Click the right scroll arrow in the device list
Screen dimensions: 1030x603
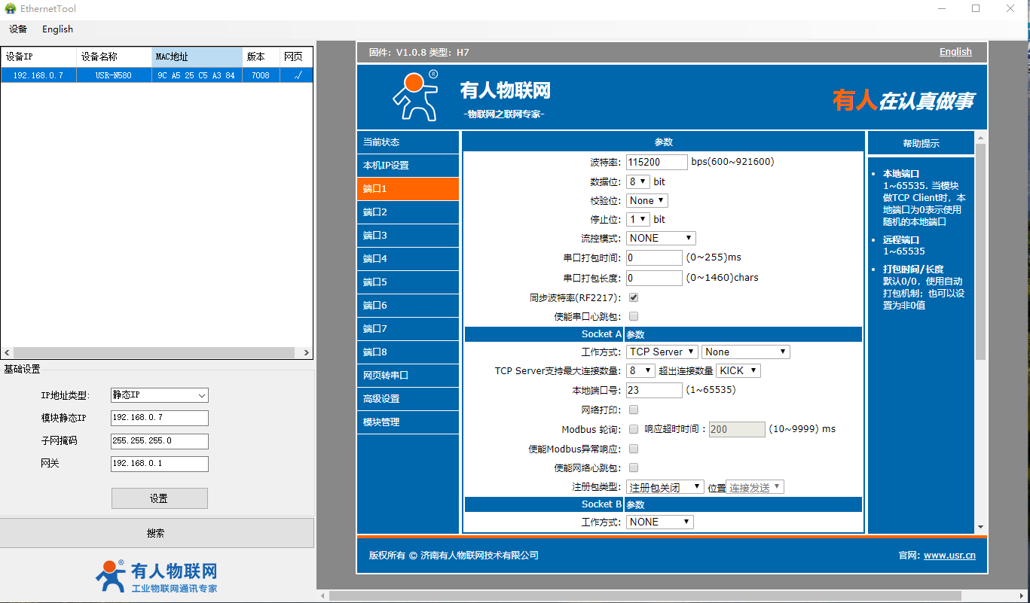[x=306, y=352]
